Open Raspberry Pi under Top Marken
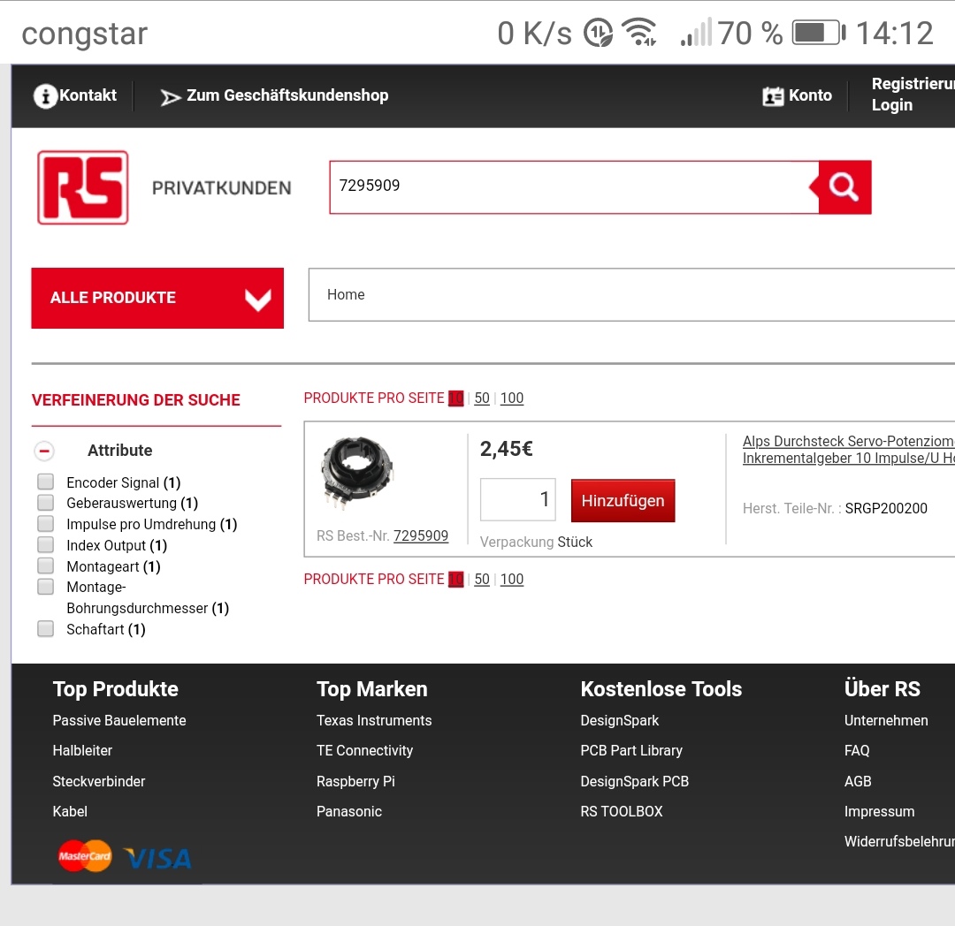This screenshot has width=955, height=926. [355, 781]
